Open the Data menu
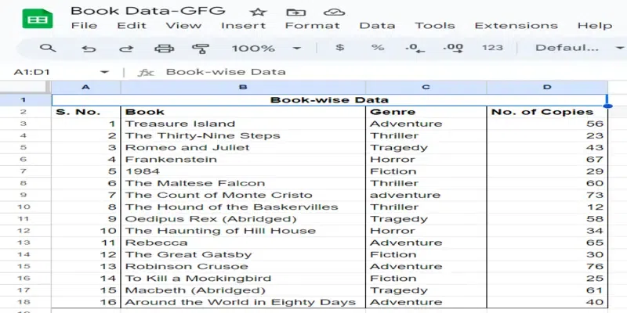The width and height of the screenshot is (627, 313). point(377,26)
